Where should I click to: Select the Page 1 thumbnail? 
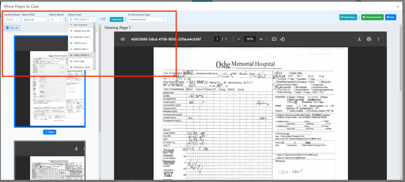point(49,82)
